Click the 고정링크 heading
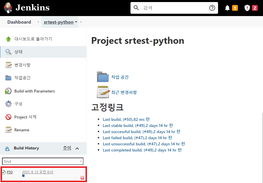263x183 pixels. (x=107, y=107)
